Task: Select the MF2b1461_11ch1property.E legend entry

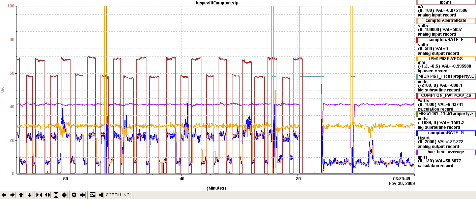Action: click(445, 77)
